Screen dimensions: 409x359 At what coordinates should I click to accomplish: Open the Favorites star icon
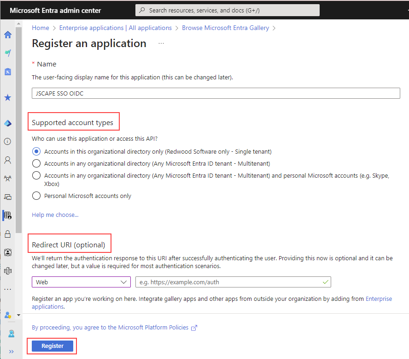(x=8, y=97)
